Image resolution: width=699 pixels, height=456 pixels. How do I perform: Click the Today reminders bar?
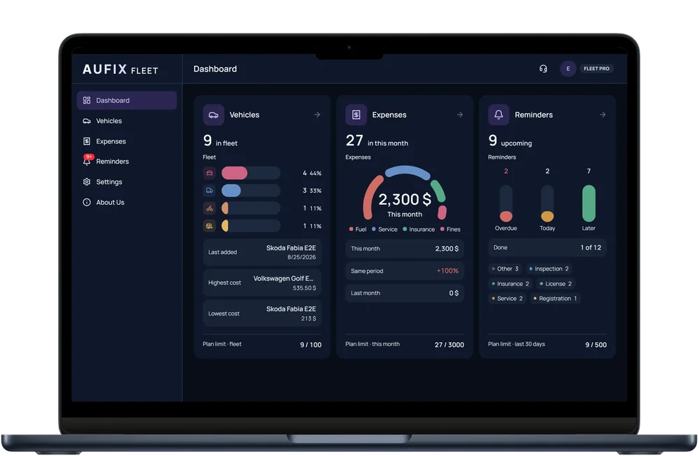(547, 204)
